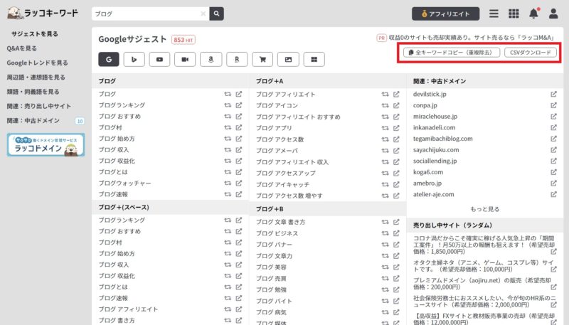
Task: Click the ラッコM&A PR text link
Action: click(x=471, y=38)
